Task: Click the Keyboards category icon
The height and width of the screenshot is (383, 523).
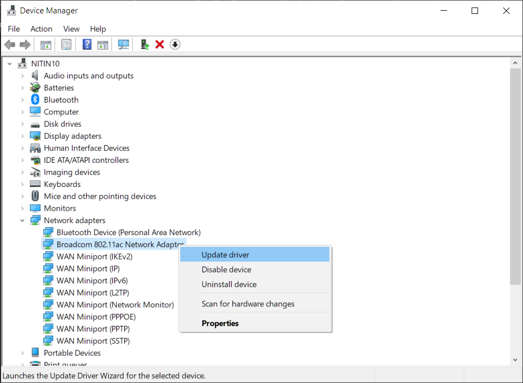Action: pos(35,184)
